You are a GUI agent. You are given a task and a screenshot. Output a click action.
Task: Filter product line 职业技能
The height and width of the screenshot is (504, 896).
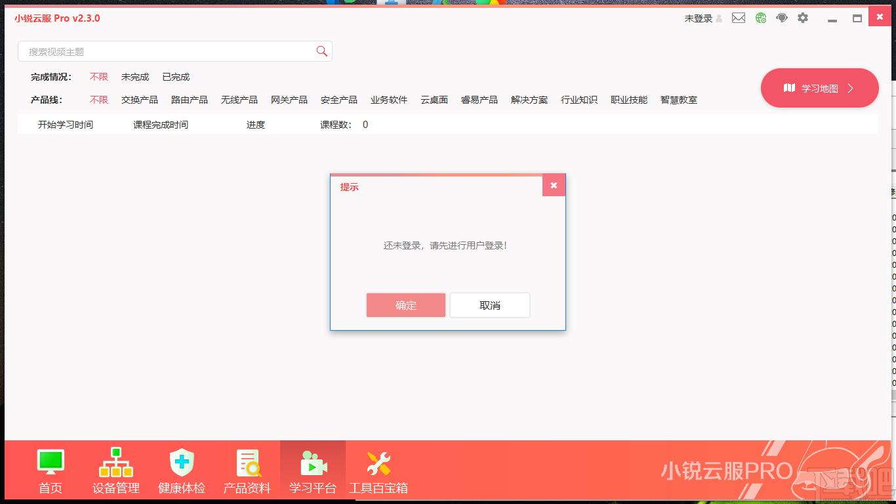(629, 100)
